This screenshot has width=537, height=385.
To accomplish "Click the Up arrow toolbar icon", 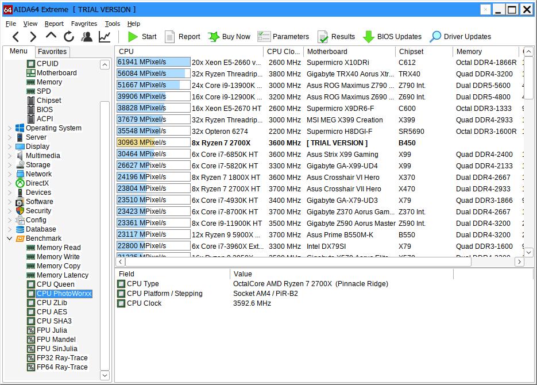I will coord(51,37).
